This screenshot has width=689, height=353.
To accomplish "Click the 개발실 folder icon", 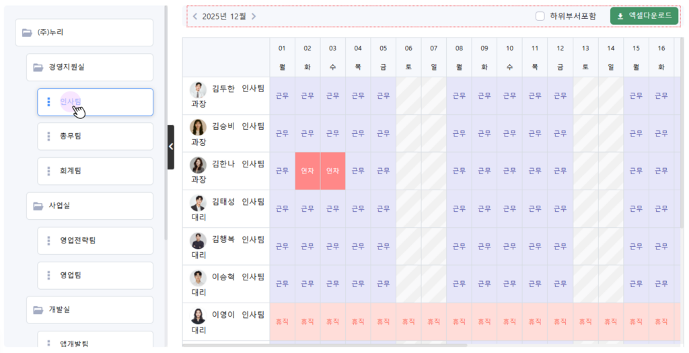I will pyautogui.click(x=38, y=310).
